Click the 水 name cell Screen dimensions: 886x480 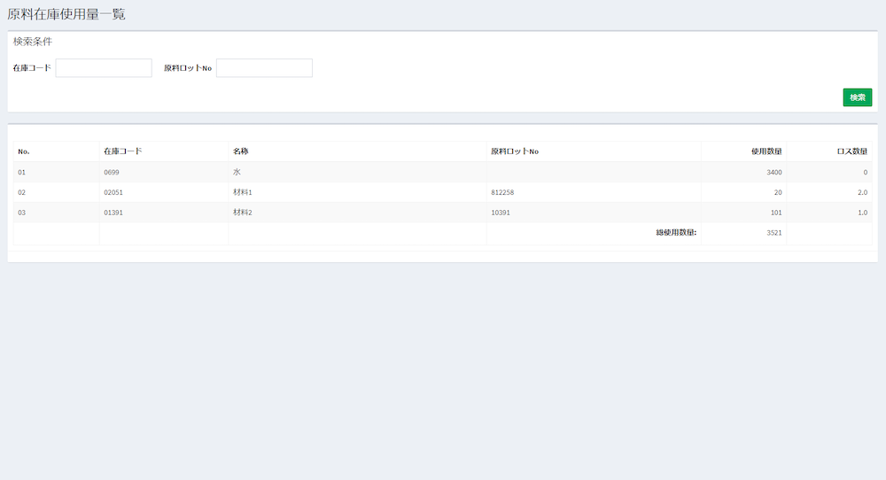click(237, 172)
